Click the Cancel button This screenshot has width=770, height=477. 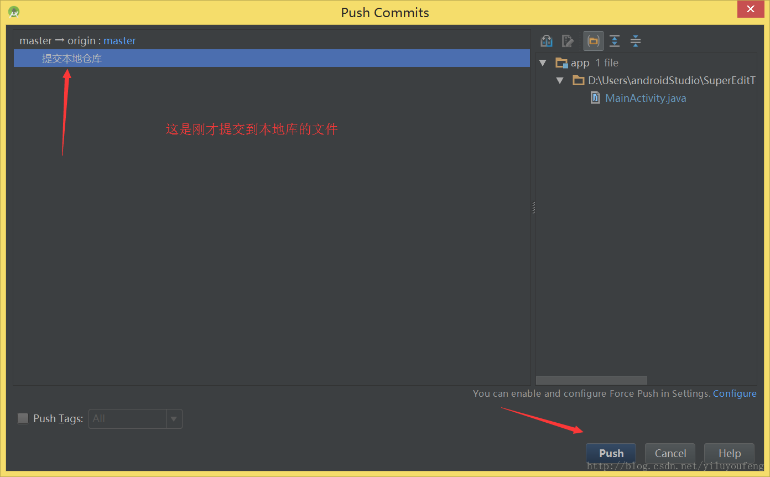tap(670, 453)
